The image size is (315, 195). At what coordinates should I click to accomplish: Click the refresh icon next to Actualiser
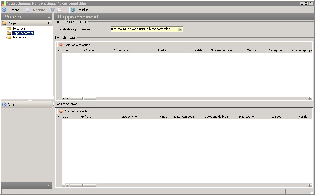tap(73, 10)
